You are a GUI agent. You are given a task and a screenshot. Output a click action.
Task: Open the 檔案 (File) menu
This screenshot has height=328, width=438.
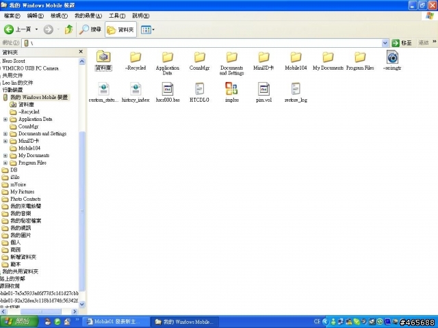[x=12, y=16]
